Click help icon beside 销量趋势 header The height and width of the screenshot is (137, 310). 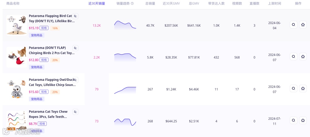pyautogui.click(x=132, y=3)
